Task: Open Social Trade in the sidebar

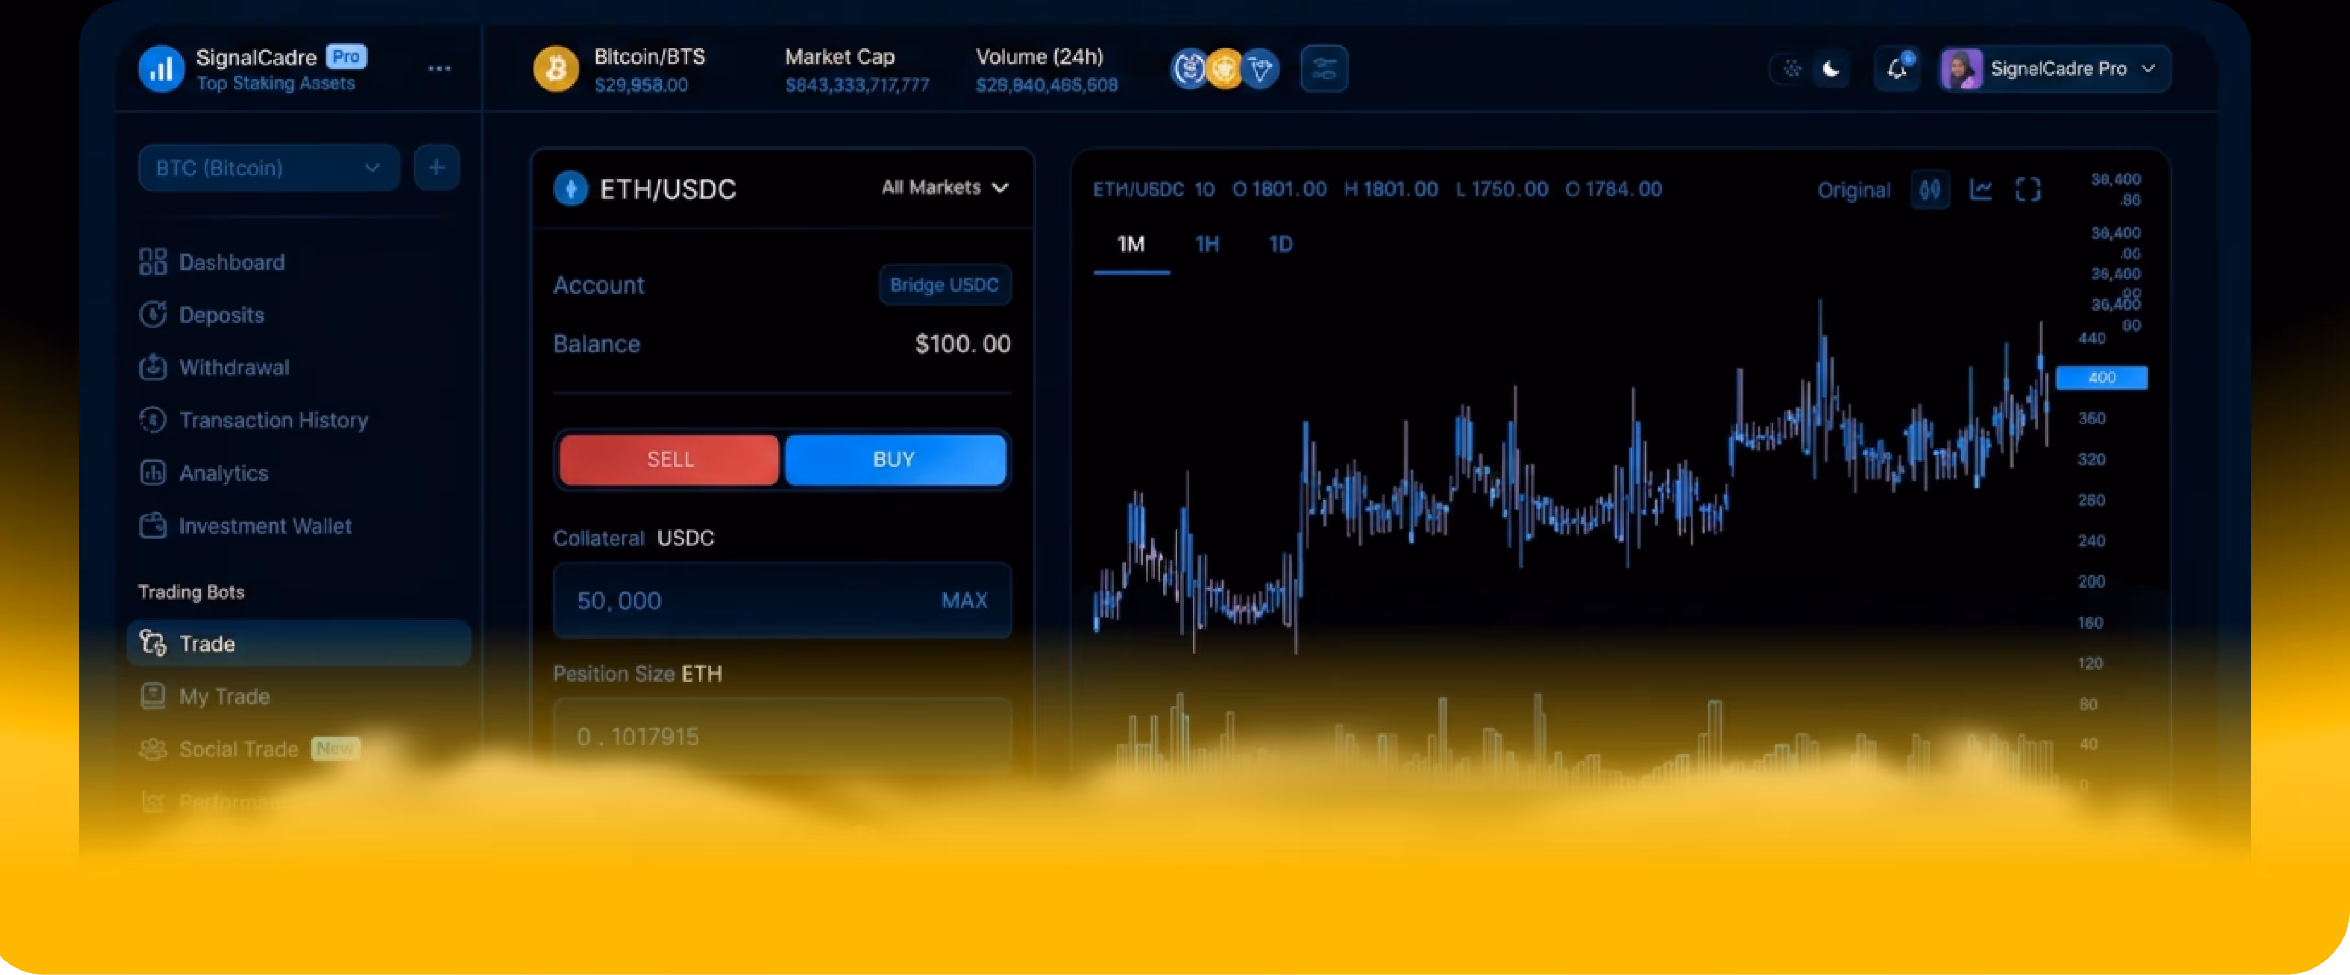Action: tap(249, 749)
